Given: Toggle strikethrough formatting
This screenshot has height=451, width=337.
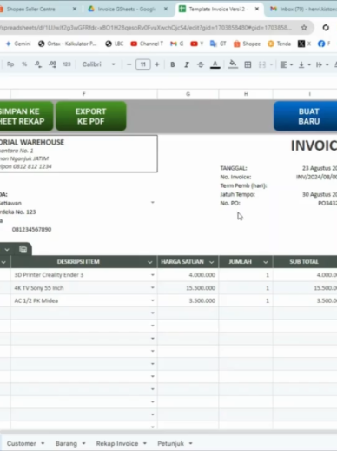Looking at the screenshot, I should [201, 64].
